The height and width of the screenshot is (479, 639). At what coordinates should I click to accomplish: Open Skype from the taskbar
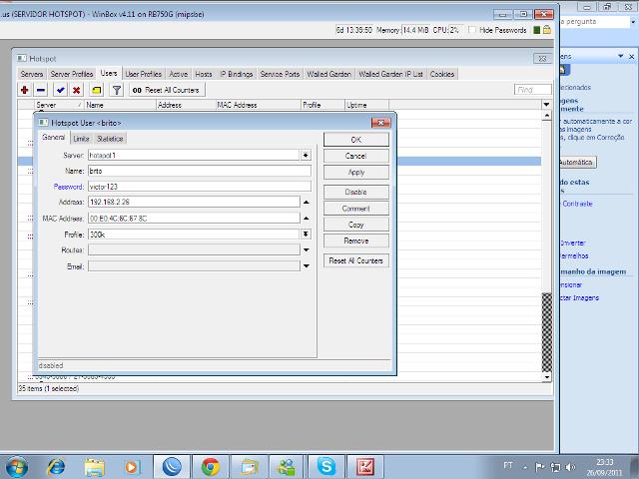coord(326,466)
